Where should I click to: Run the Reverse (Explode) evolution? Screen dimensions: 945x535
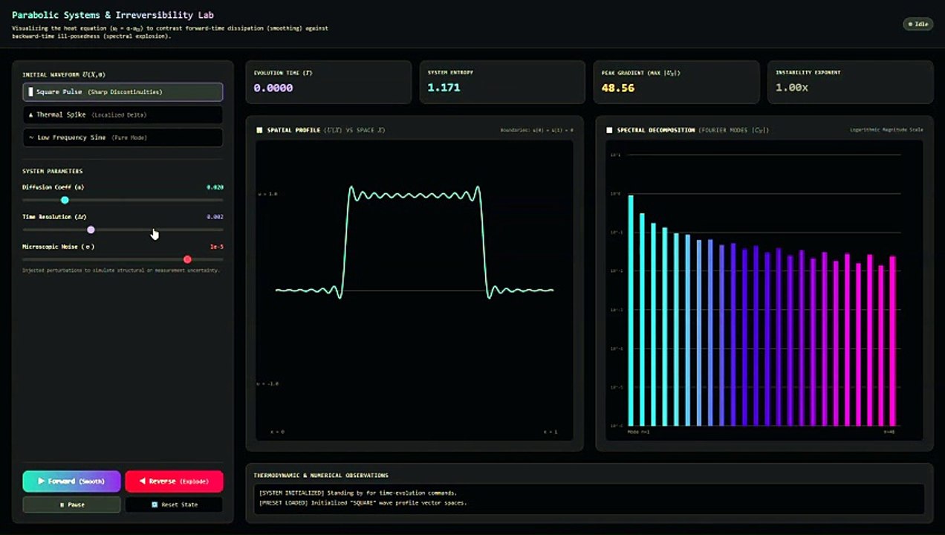(174, 481)
